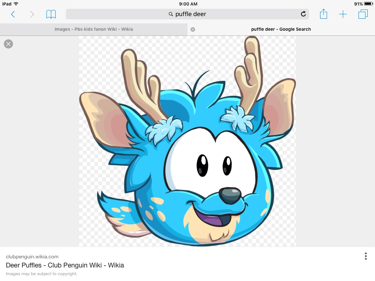The image size is (375, 281).
Task: Visit the Deer Puffles Club Penguin Wiki page
Action: point(65,265)
